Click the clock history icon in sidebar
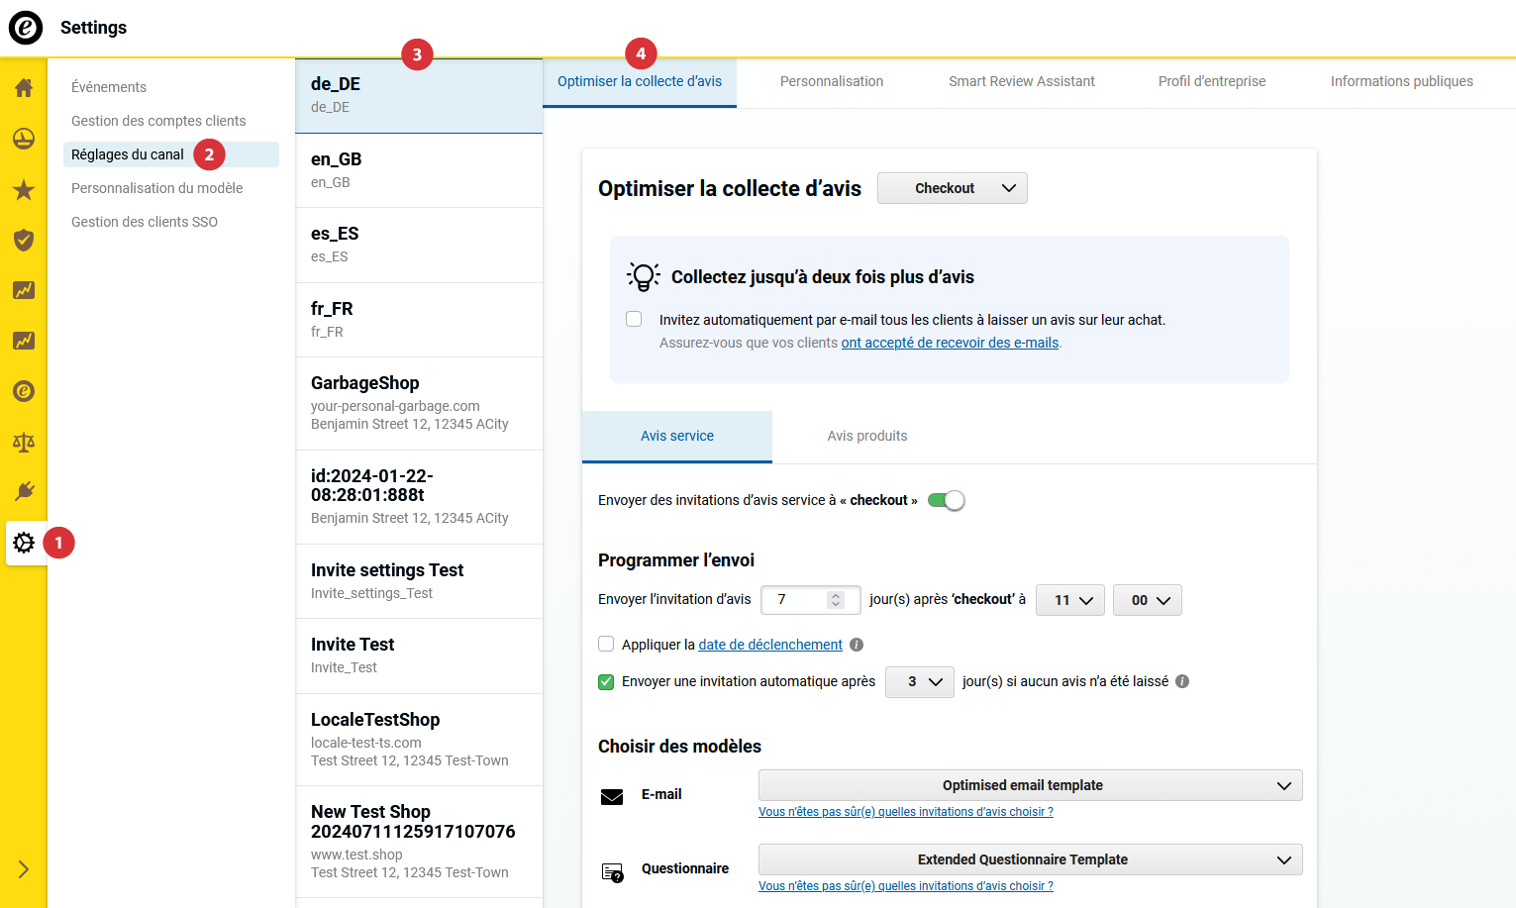This screenshot has height=908, width=1516. [23, 139]
